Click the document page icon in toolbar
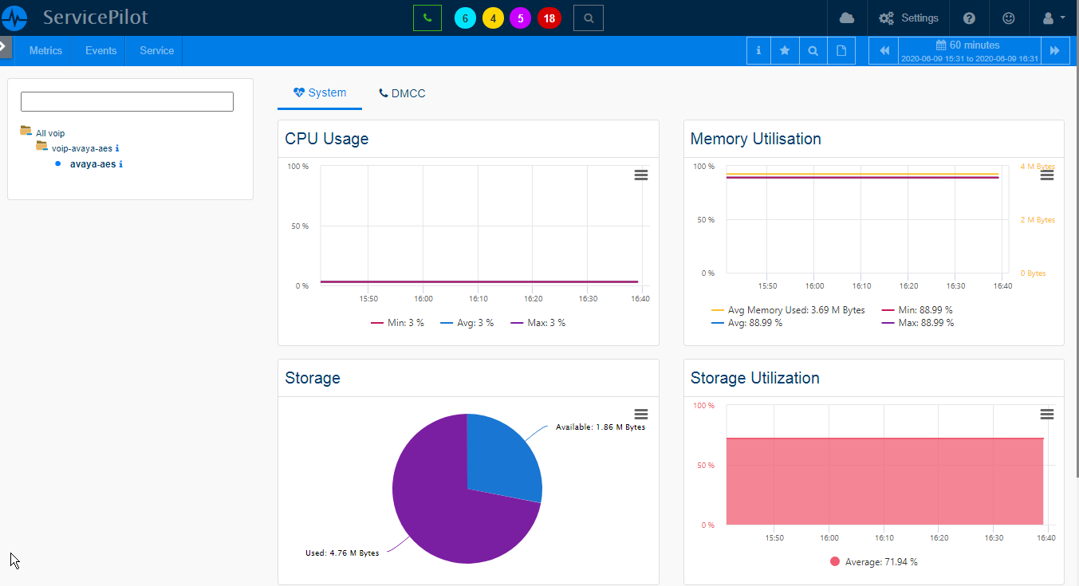Screen dimensions: 1079x586 841,50
